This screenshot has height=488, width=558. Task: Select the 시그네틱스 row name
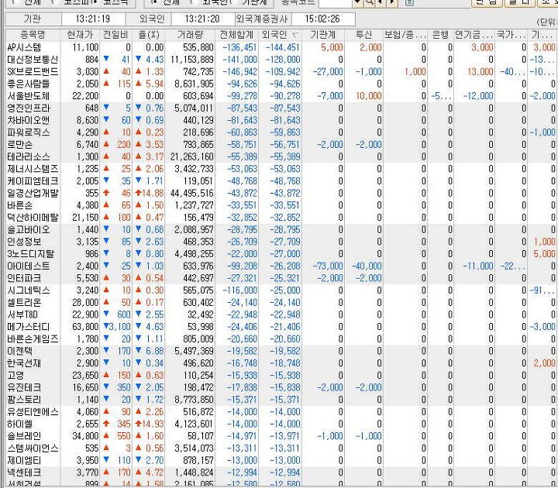click(x=29, y=290)
